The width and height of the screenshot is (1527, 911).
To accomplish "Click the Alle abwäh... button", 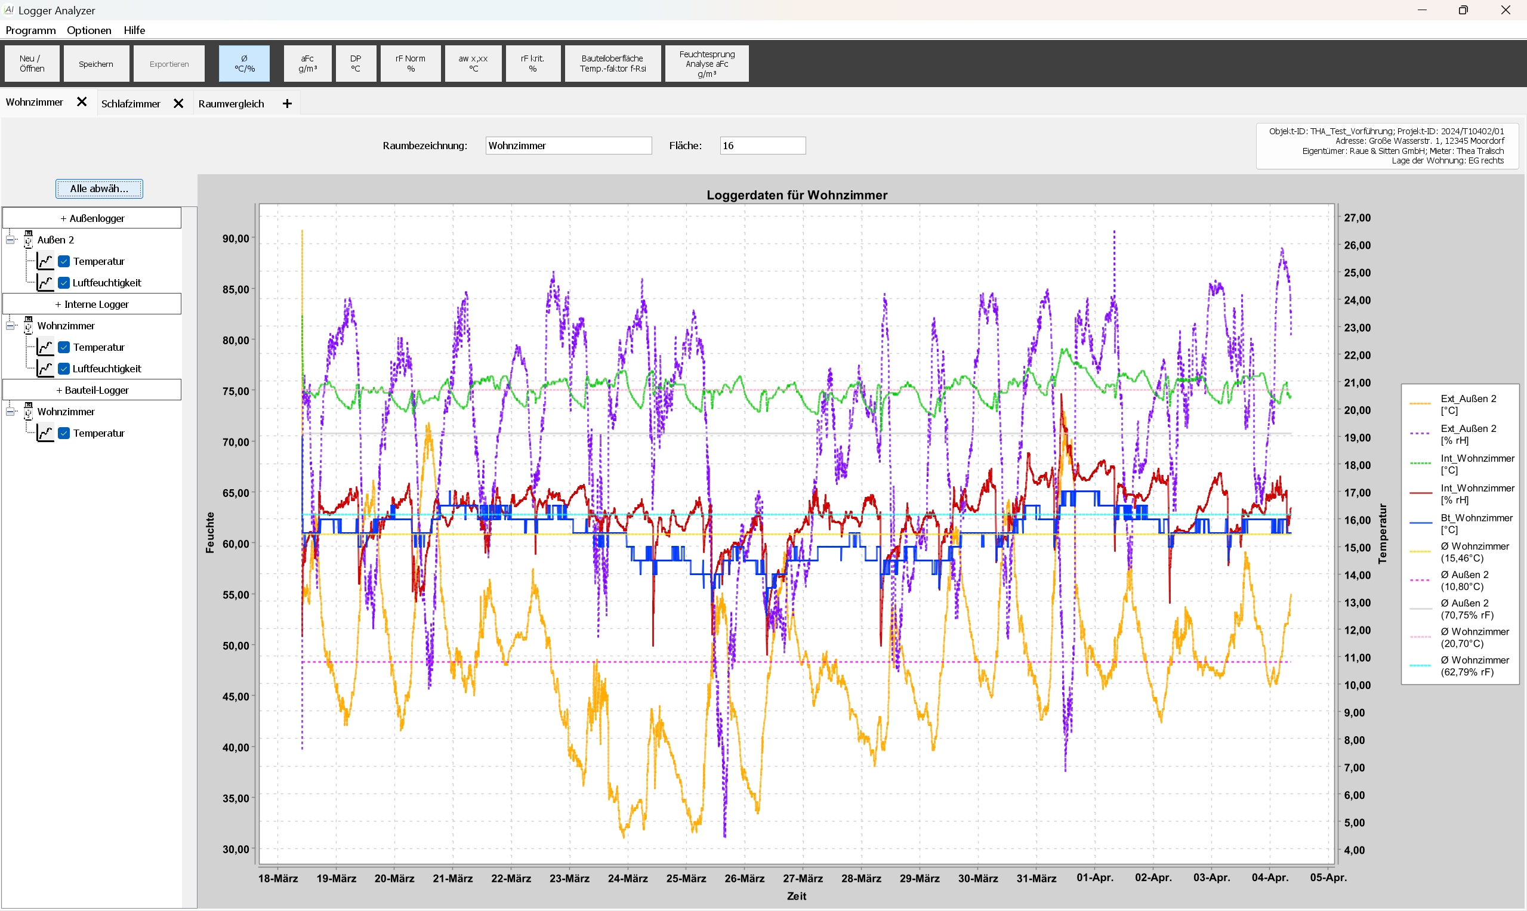I will [99, 189].
